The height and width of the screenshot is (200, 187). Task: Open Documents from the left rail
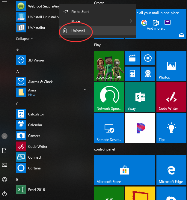pos(4,151)
